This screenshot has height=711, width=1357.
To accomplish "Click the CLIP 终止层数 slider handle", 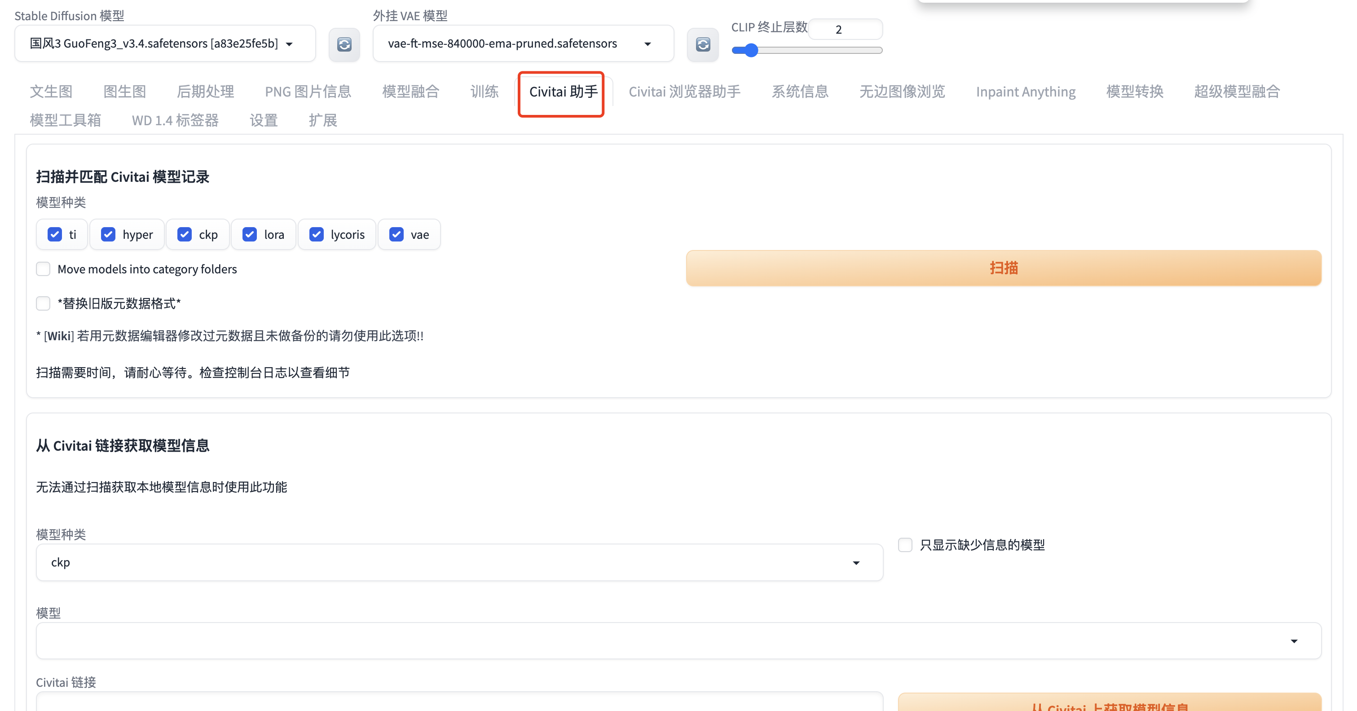I will (751, 51).
